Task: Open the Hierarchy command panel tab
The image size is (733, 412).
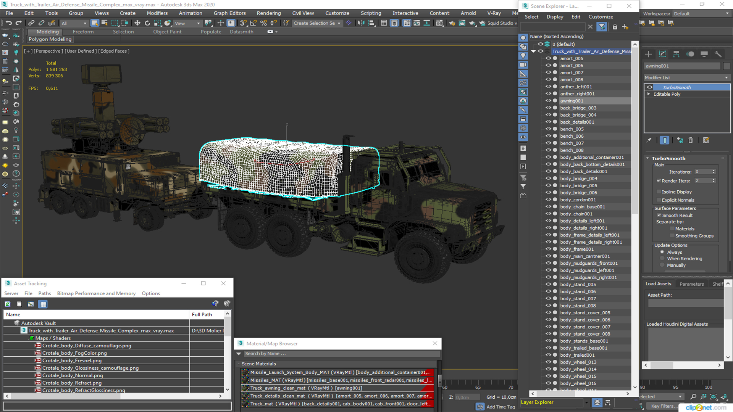Action: tap(676, 54)
